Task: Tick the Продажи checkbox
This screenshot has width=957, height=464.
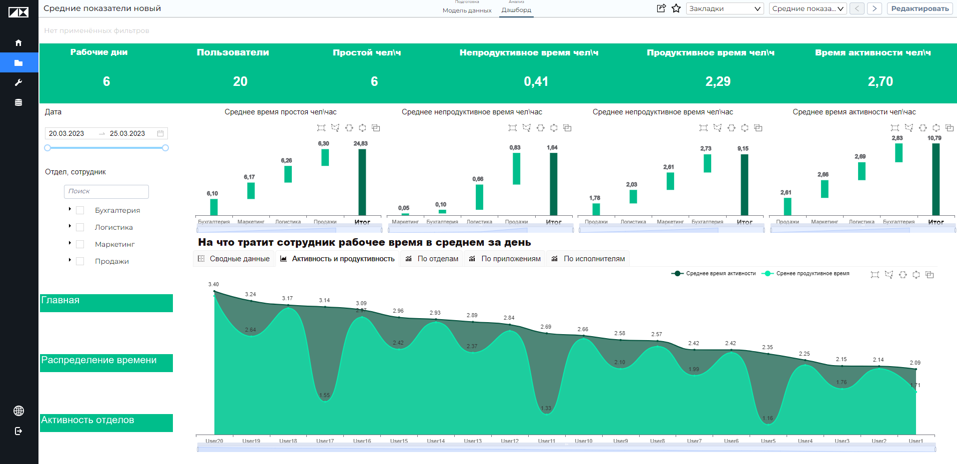Action: point(80,261)
